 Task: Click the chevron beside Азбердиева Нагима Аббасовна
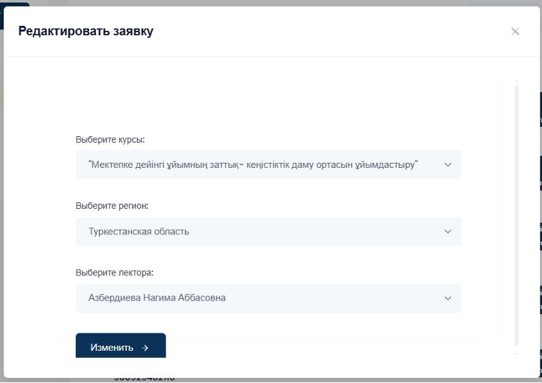(x=448, y=298)
